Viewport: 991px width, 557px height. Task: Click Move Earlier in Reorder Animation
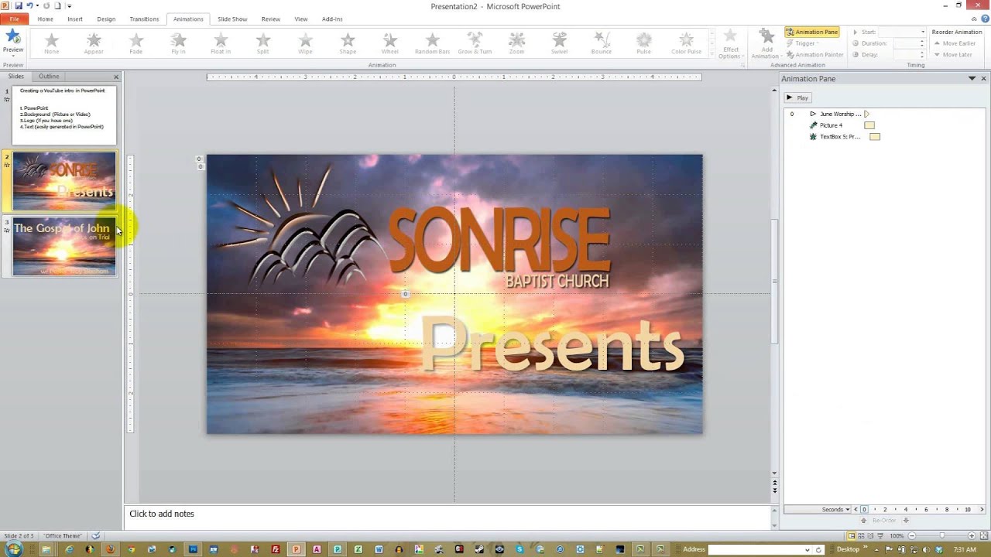point(954,43)
